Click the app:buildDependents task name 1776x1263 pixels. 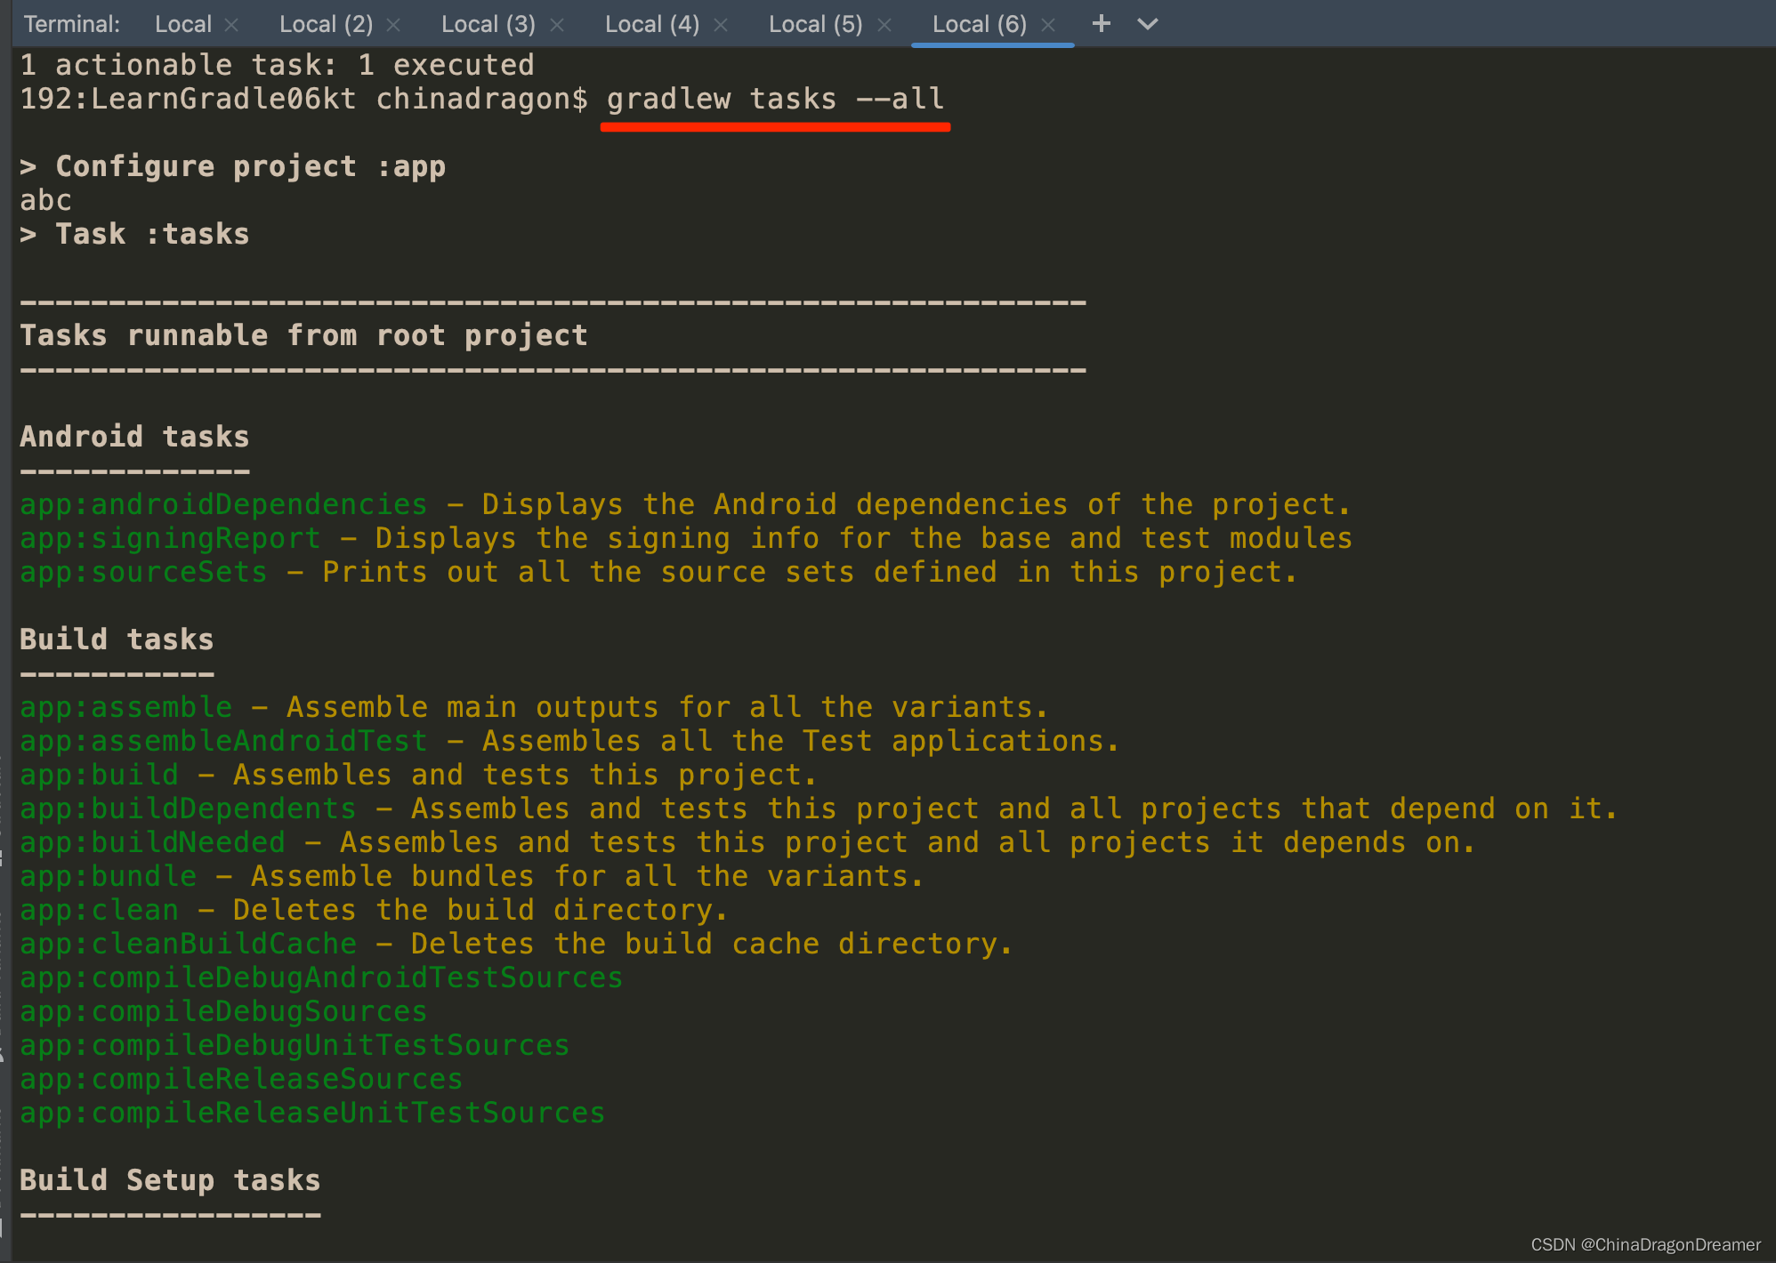click(188, 808)
